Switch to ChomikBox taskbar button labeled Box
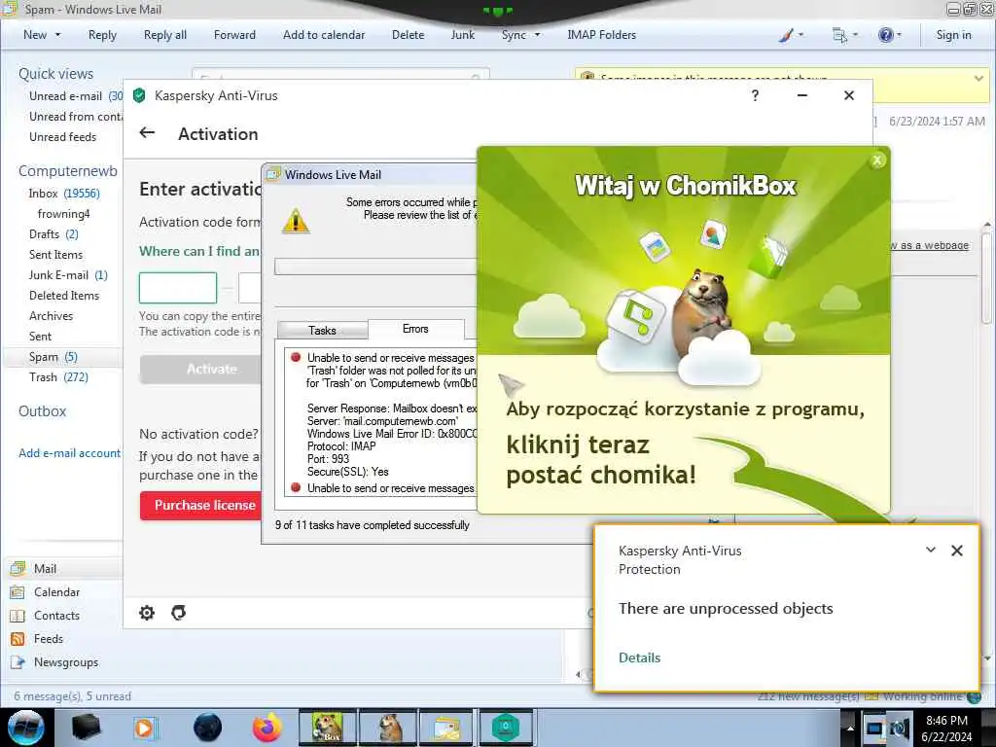 coord(327,728)
